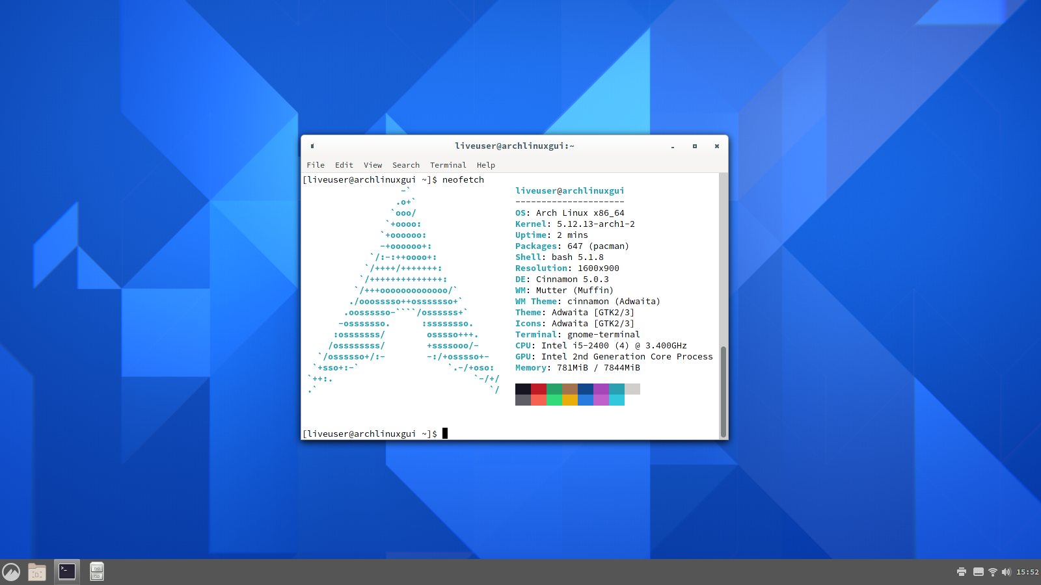Screen dimensions: 1041x585
Task: Open the Cinnamon application menu launcher
Action: coord(11,572)
